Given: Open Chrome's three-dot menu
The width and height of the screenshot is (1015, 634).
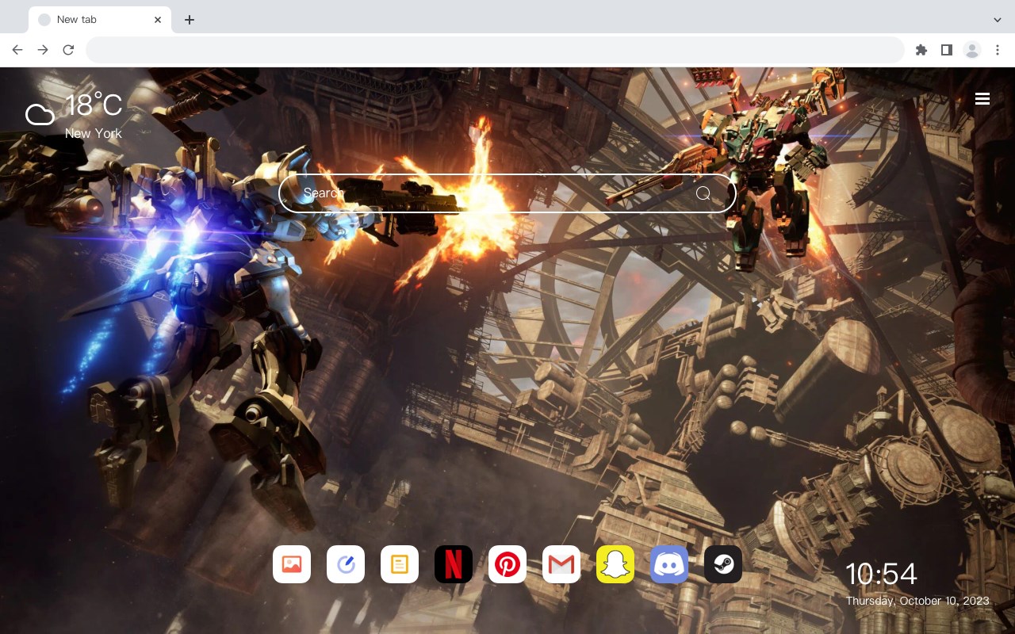Looking at the screenshot, I should point(997,50).
